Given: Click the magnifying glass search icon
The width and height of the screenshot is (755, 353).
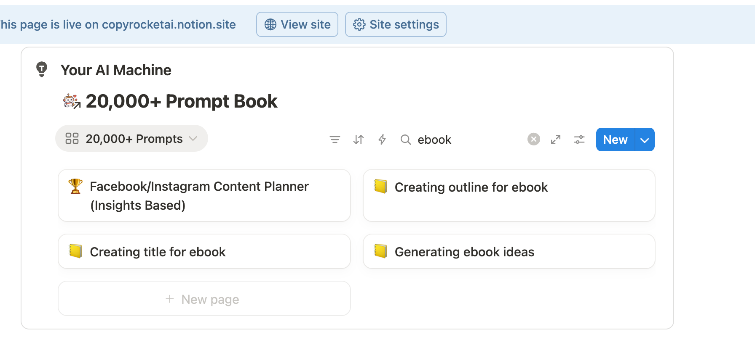Looking at the screenshot, I should pyautogui.click(x=405, y=140).
